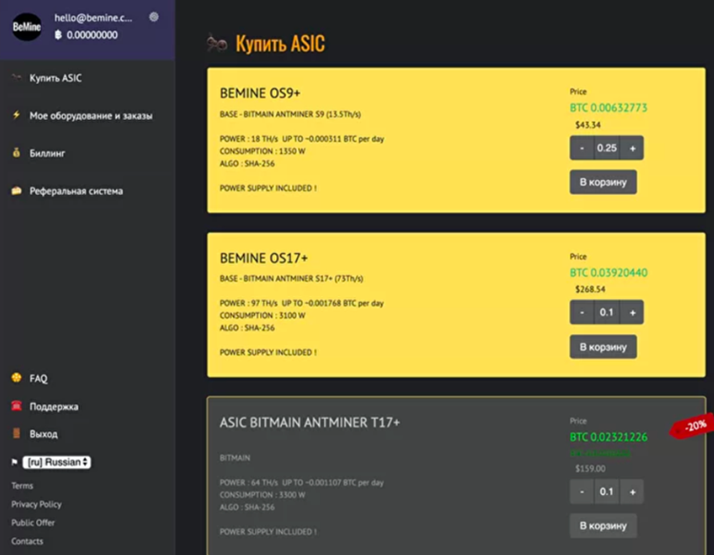Viewport: 714px width, 555px height.
Task: Decrease Antminer T17+ quantity with minus
Action: 582,492
